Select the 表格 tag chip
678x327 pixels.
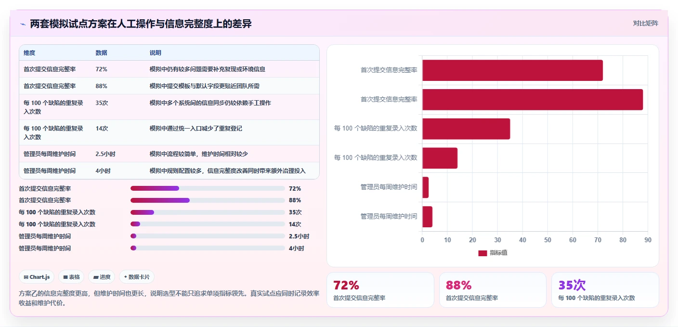point(71,277)
